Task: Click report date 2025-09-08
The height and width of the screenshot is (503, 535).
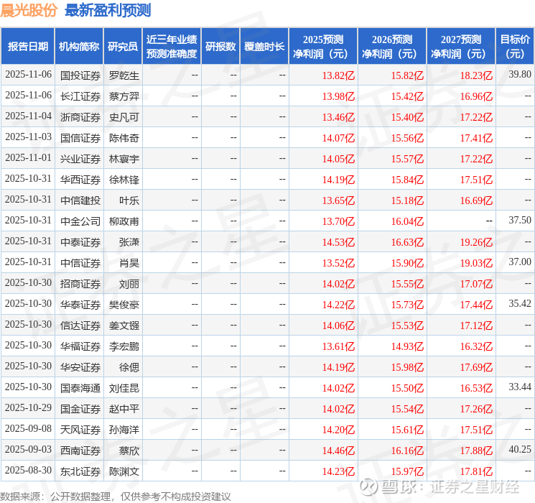Action: coord(28,428)
